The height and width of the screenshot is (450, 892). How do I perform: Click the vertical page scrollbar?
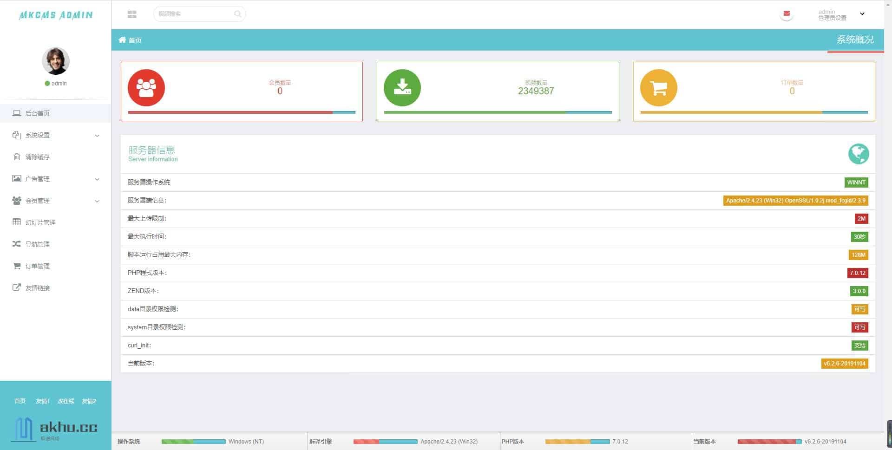pos(888,225)
